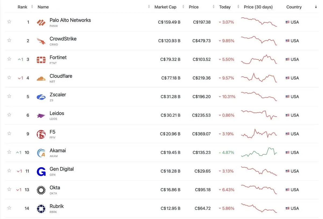Favorite Palo Alto Networks with the star

(9, 22)
